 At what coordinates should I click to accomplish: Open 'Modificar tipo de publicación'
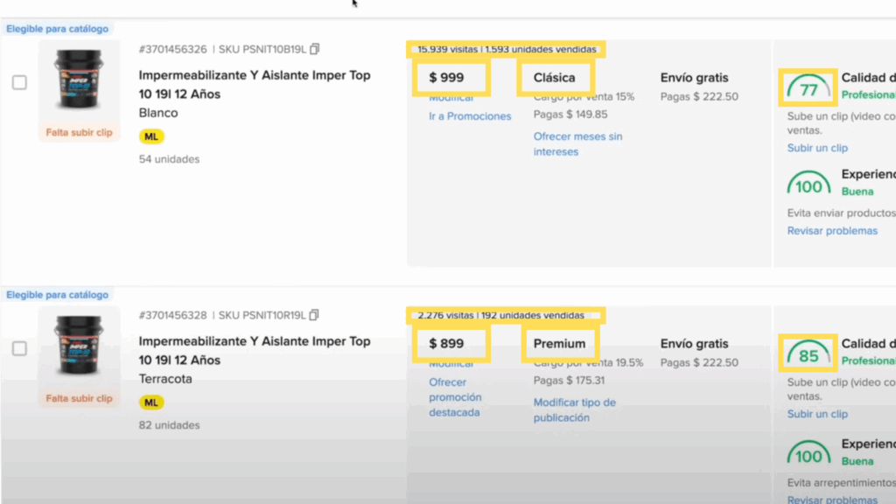(574, 409)
